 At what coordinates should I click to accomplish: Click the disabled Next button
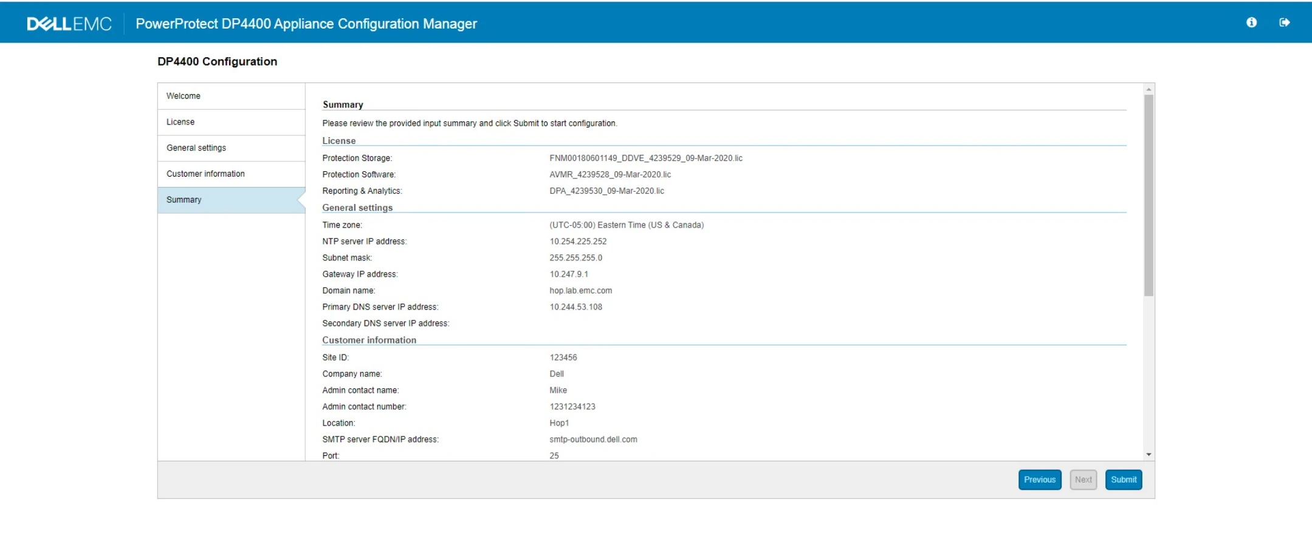point(1083,480)
